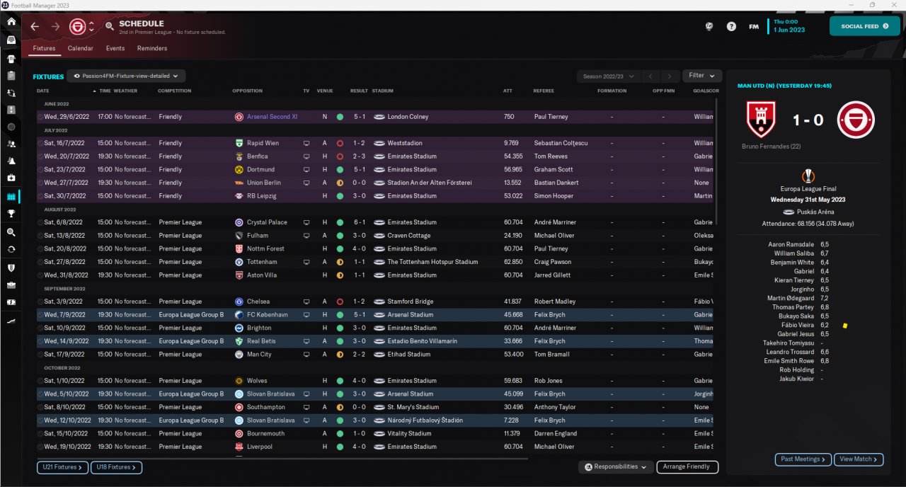Open the U18 Fixtures button
The width and height of the screenshot is (906, 487).
pyautogui.click(x=116, y=467)
